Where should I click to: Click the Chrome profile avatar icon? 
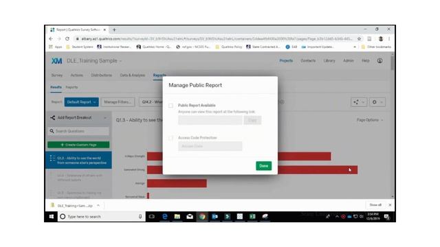(x=380, y=39)
